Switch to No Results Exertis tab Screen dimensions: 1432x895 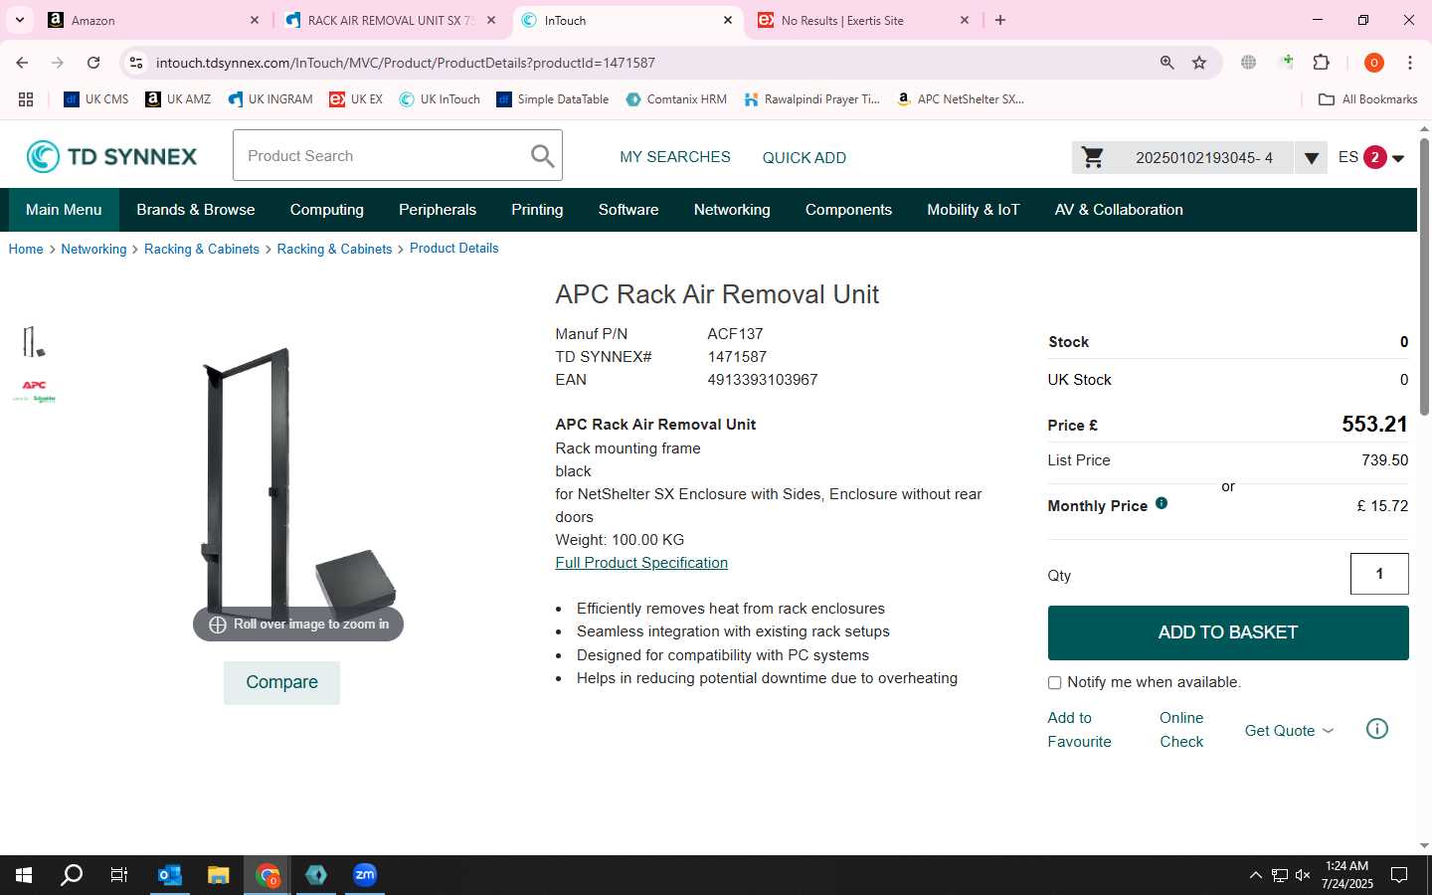863,20
